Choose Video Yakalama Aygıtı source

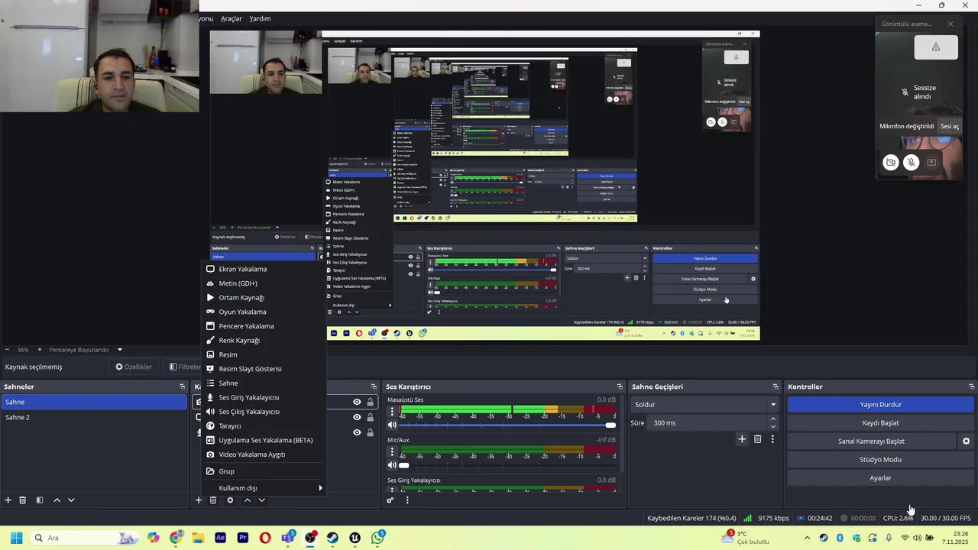[x=265, y=455]
